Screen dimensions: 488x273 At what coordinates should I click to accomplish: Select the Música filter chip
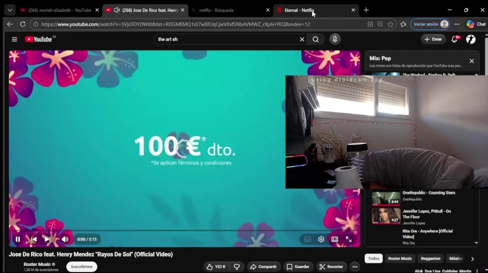point(456,259)
